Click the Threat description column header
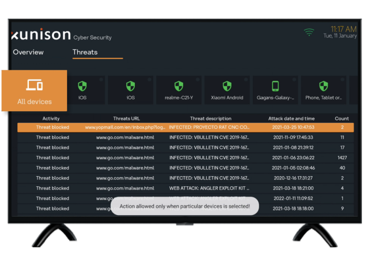 click(211, 118)
